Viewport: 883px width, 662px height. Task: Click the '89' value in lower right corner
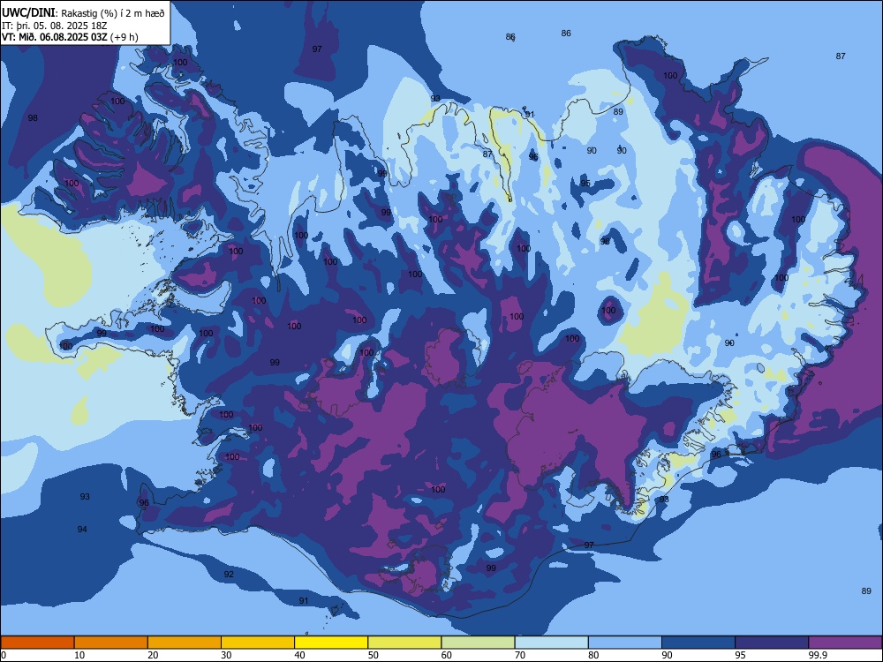pyautogui.click(x=866, y=591)
